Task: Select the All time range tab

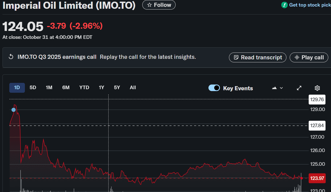Action: click(x=133, y=88)
